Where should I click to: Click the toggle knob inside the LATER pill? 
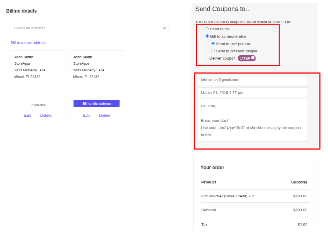[x=252, y=58]
